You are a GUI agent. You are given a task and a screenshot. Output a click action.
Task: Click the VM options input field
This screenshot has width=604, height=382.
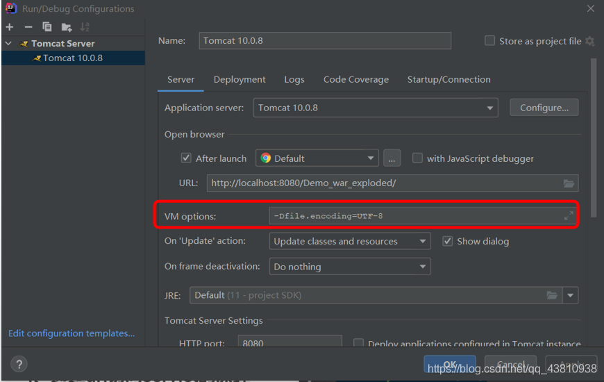point(423,216)
